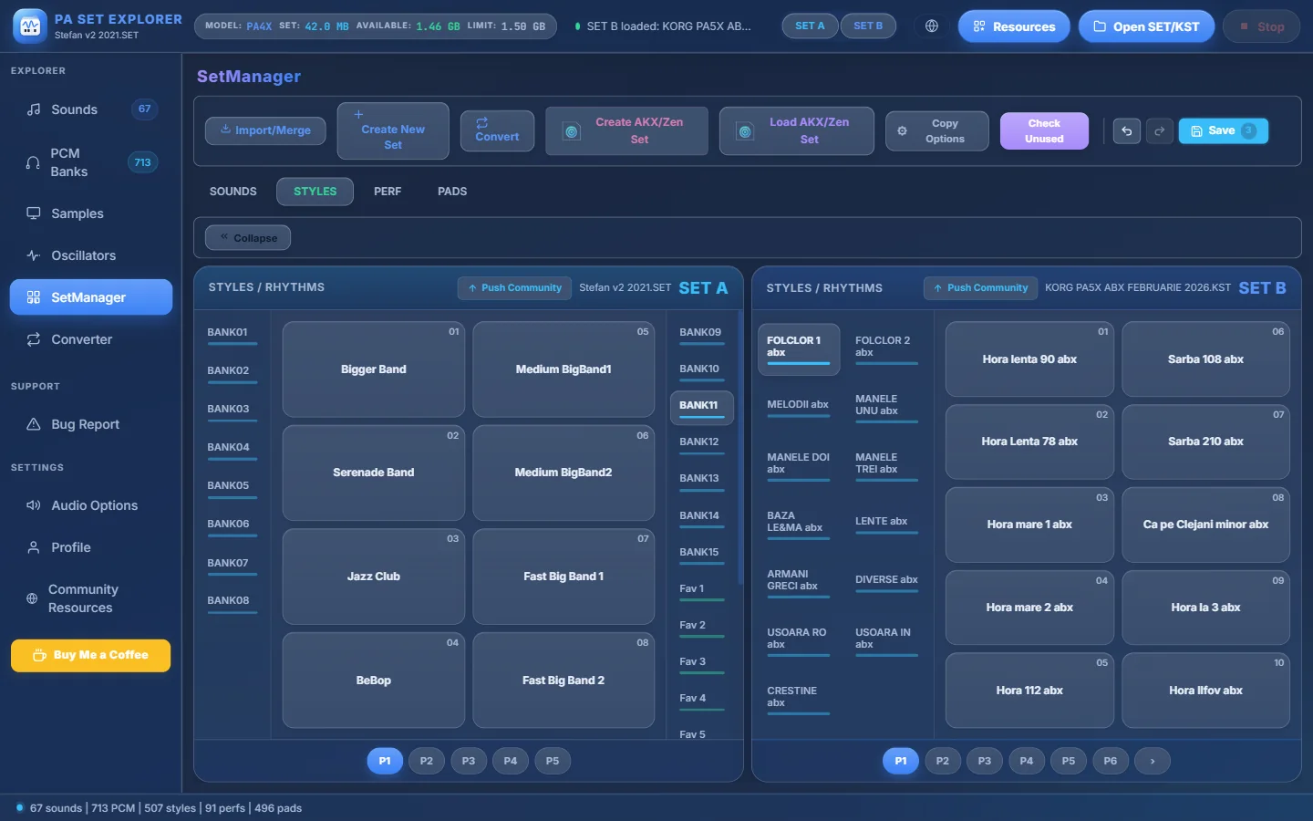Open the Profile settings

click(x=91, y=547)
